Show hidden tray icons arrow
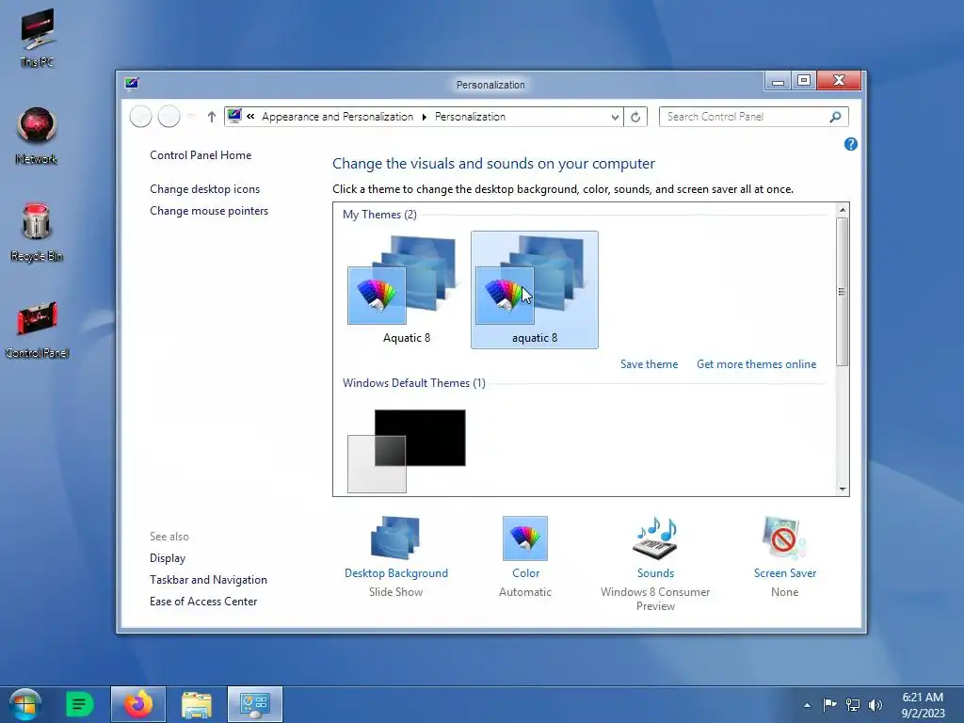 pos(807,705)
